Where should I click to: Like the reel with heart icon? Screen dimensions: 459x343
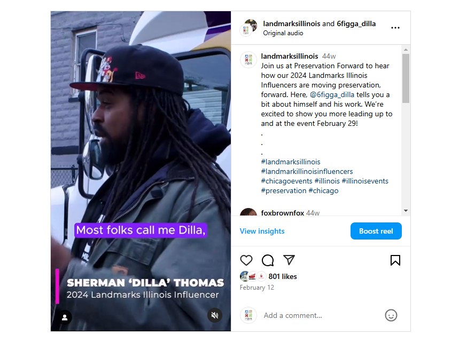[246, 260]
